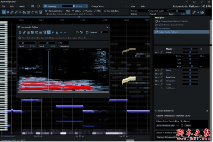The height and width of the screenshot is (142, 213).
Task: Expand Primary Drum Kit (Sound Palette) item
Action: click(160, 21)
